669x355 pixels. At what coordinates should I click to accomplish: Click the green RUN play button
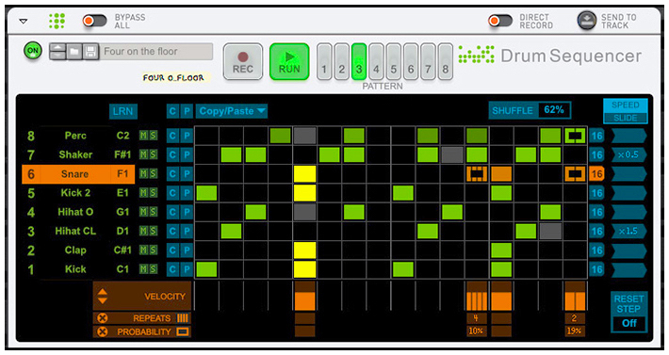click(x=289, y=62)
